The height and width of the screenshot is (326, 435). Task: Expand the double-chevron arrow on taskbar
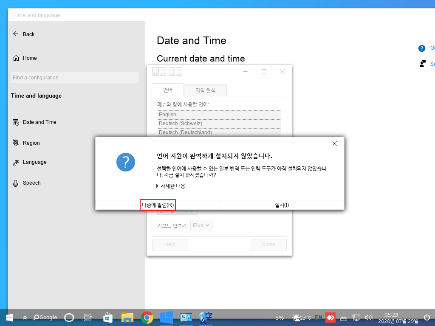coord(25,318)
